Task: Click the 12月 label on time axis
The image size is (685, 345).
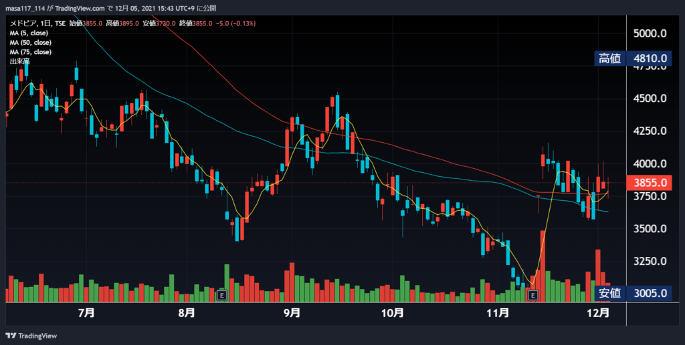Action: point(598,313)
